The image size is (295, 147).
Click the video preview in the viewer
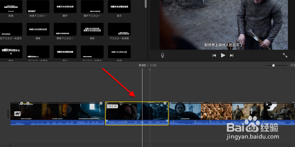tap(224, 25)
